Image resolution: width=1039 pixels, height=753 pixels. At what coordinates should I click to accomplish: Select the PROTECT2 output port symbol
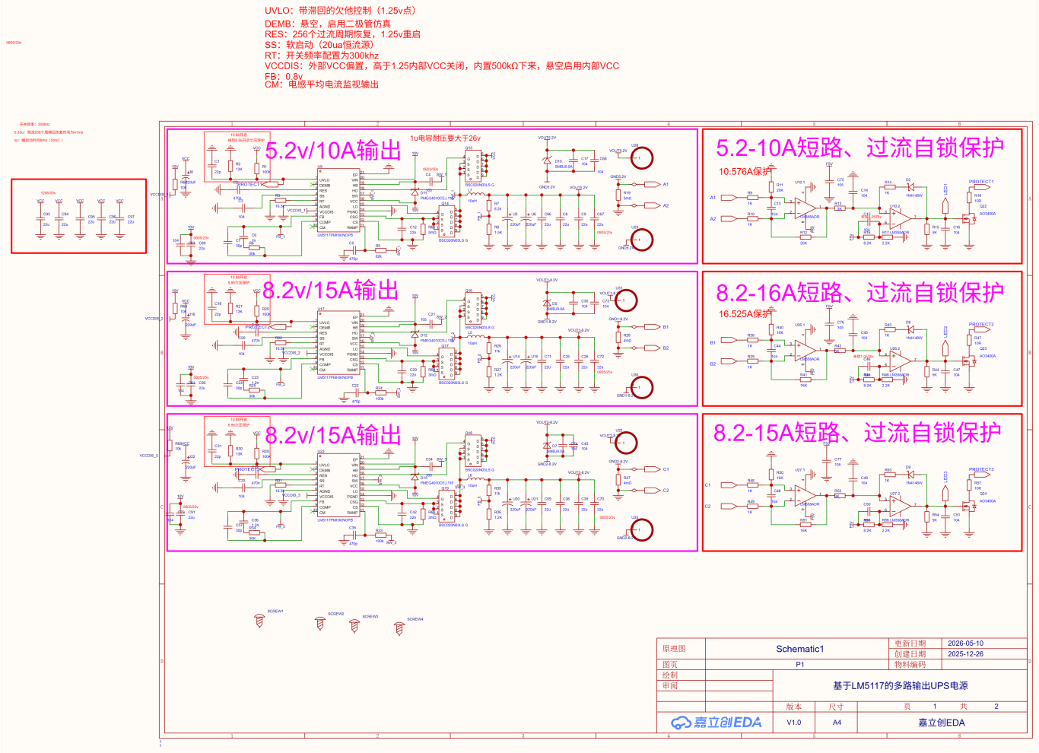click(980, 330)
